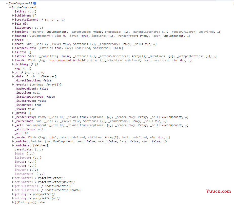Invoke getter (...) for $route

(x=32, y=166)
